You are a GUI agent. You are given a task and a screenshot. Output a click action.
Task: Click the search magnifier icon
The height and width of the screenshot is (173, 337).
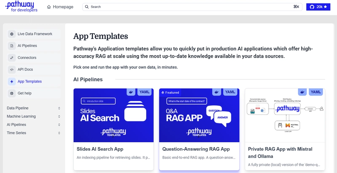pos(87,7)
